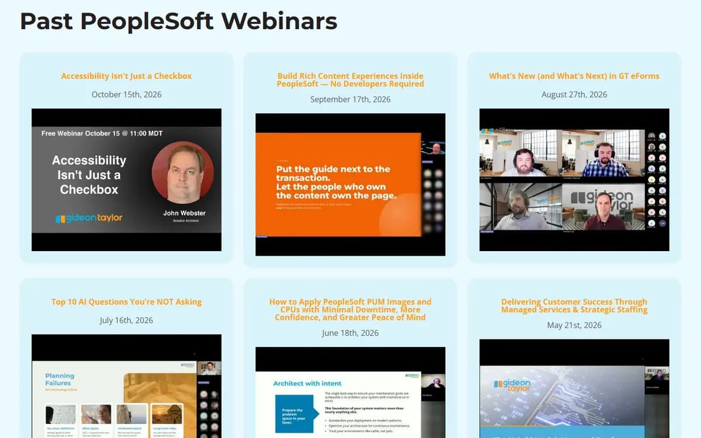
Task: Open Delivering Customer Success Through Managed Services link
Action: click(574, 306)
